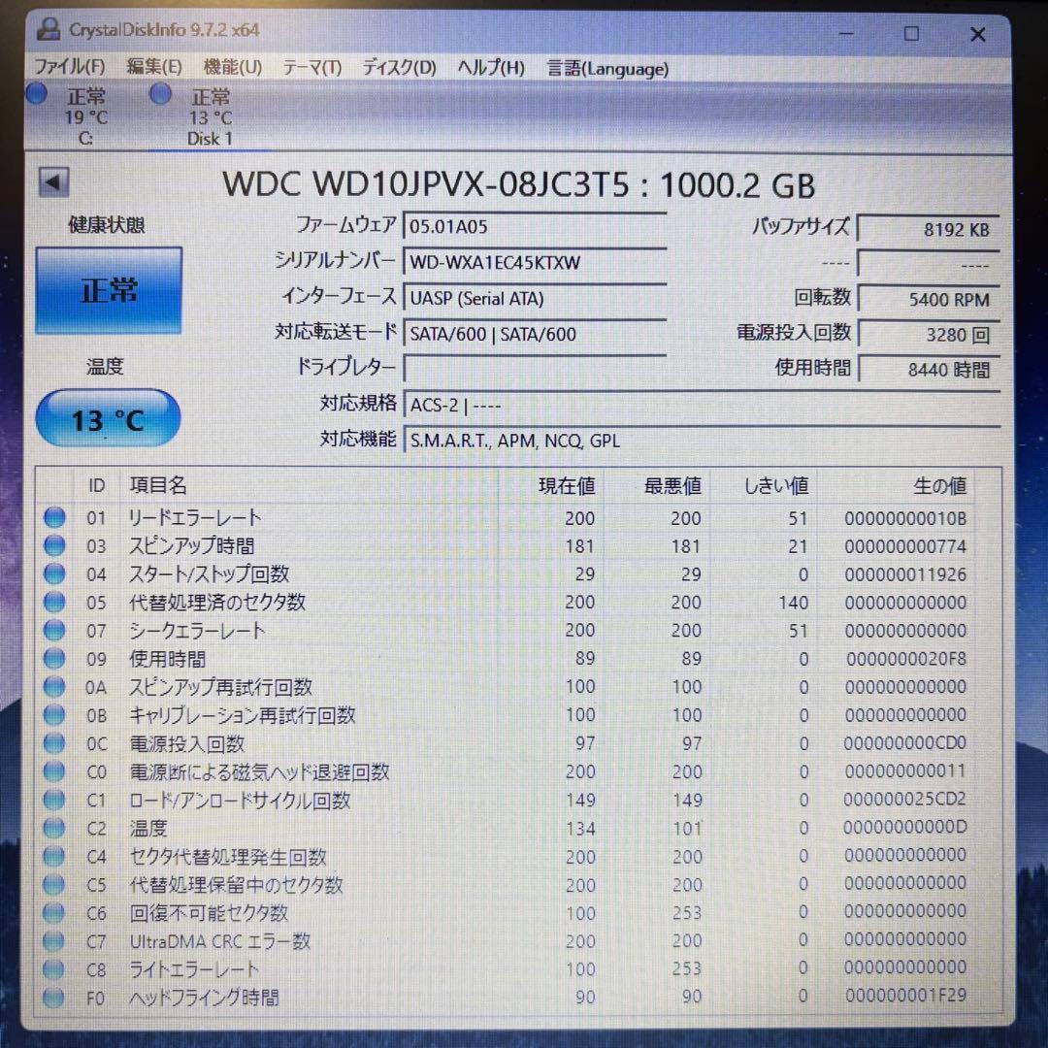Click the status dot for ID C6 回復不可能セクタ数
Image resolution: width=1048 pixels, height=1048 pixels.
tap(54, 912)
